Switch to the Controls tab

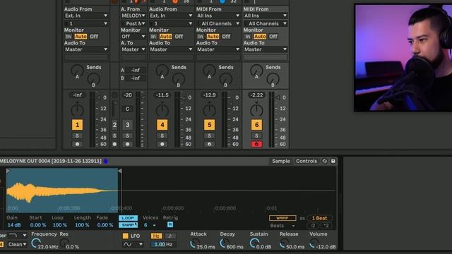pyautogui.click(x=306, y=161)
